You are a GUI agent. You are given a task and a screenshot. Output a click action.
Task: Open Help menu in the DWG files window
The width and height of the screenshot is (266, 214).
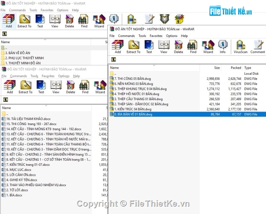[184, 36]
